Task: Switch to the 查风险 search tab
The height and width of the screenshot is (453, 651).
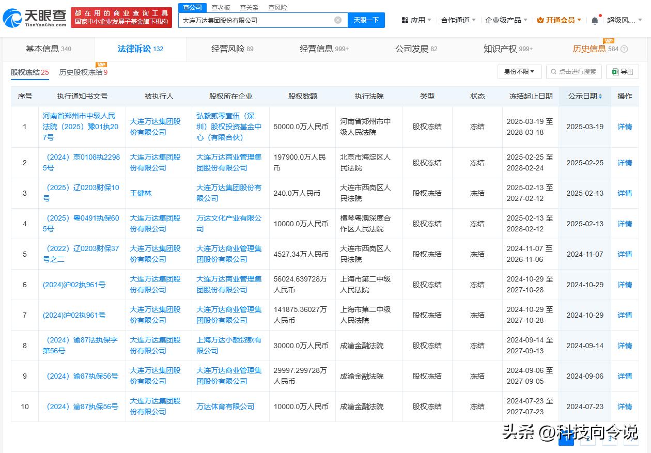Action: [277, 8]
